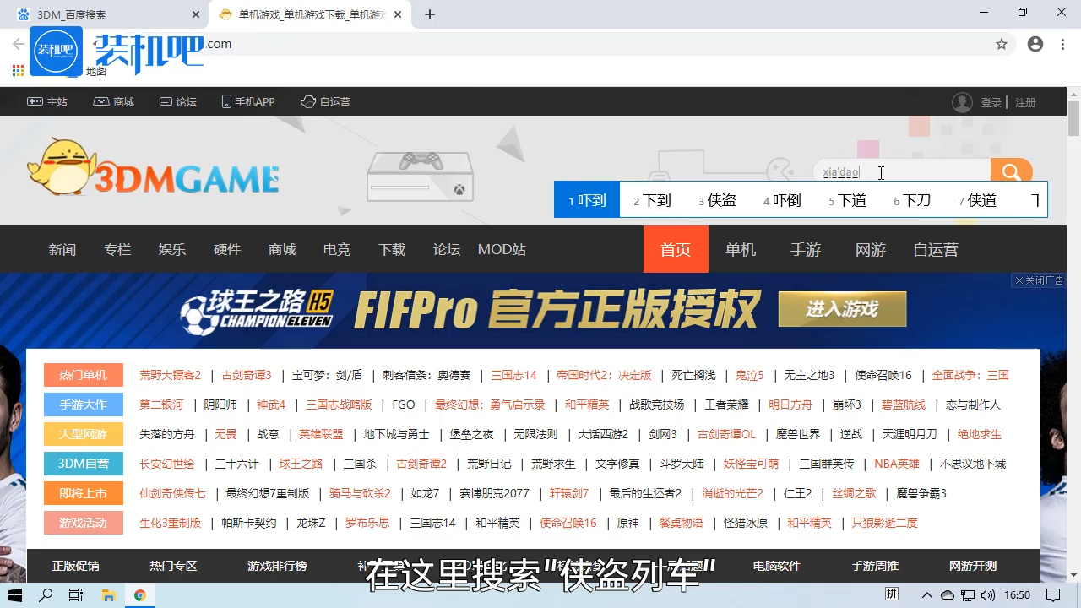Click the 进入游戏 banner button
The image size is (1081, 608).
(841, 309)
